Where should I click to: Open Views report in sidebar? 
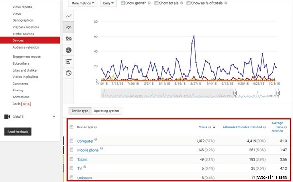click(x=17, y=14)
